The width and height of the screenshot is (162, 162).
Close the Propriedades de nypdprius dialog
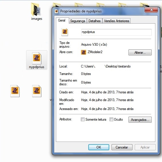click(151, 10)
